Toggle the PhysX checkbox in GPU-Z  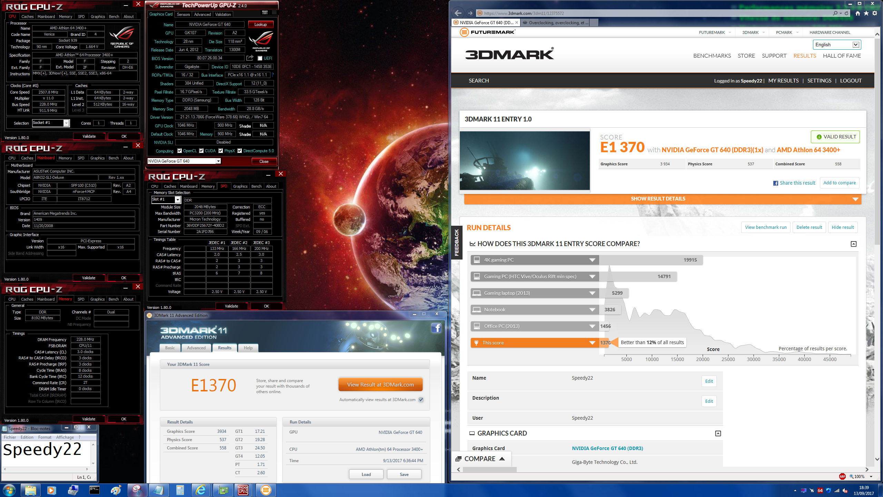(x=221, y=151)
